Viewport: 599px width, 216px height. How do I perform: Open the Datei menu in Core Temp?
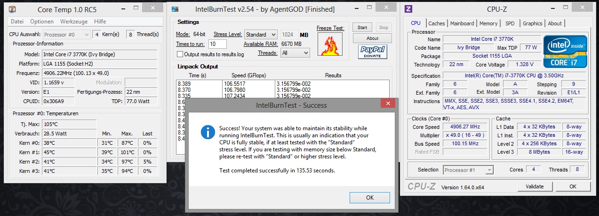coord(17,22)
